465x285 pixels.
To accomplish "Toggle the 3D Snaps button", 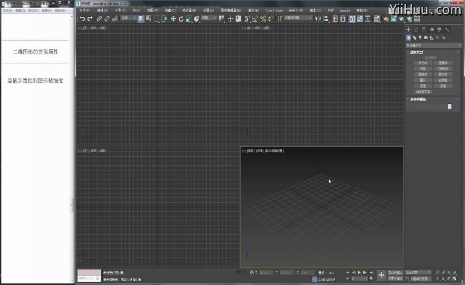I will [x=247, y=18].
